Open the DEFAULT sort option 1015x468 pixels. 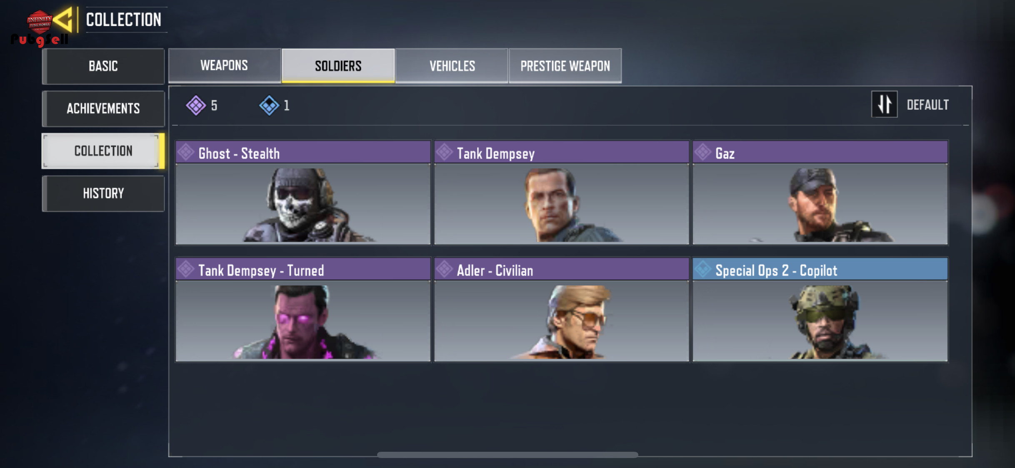click(927, 105)
